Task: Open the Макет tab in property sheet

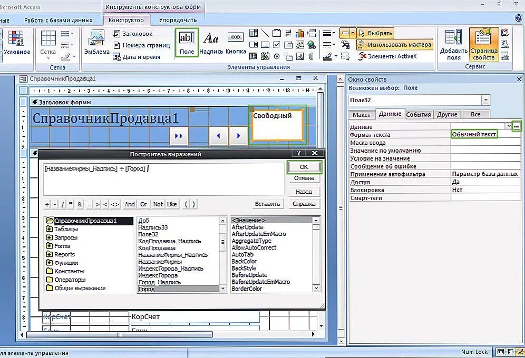Action: (361, 115)
